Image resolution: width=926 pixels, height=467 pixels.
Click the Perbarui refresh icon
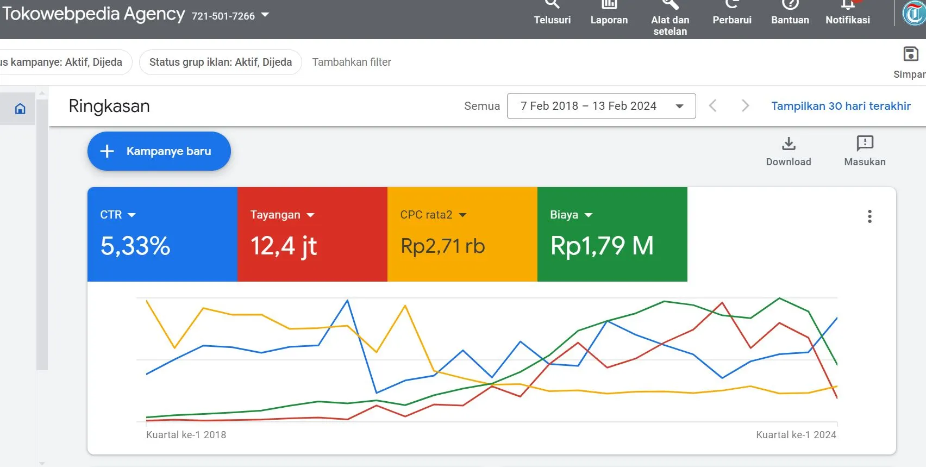point(731,5)
